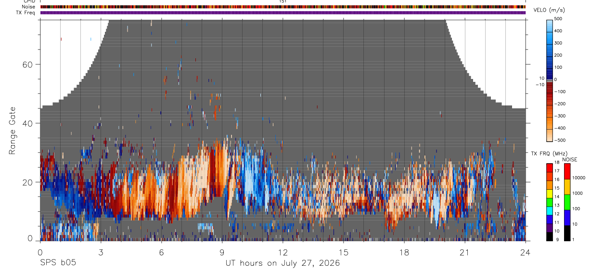The width and height of the screenshot is (591, 273).
Task: Click the 0 hour axis label
Action: pos(40,252)
